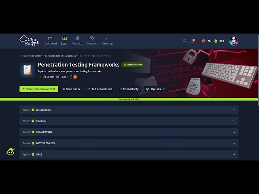Click the 'Penetration Testing Frameworks' heading
The height and width of the screenshot is (194, 259).
[79, 65]
